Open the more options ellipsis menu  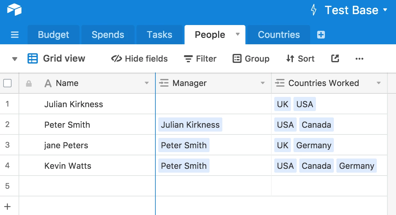click(x=359, y=59)
